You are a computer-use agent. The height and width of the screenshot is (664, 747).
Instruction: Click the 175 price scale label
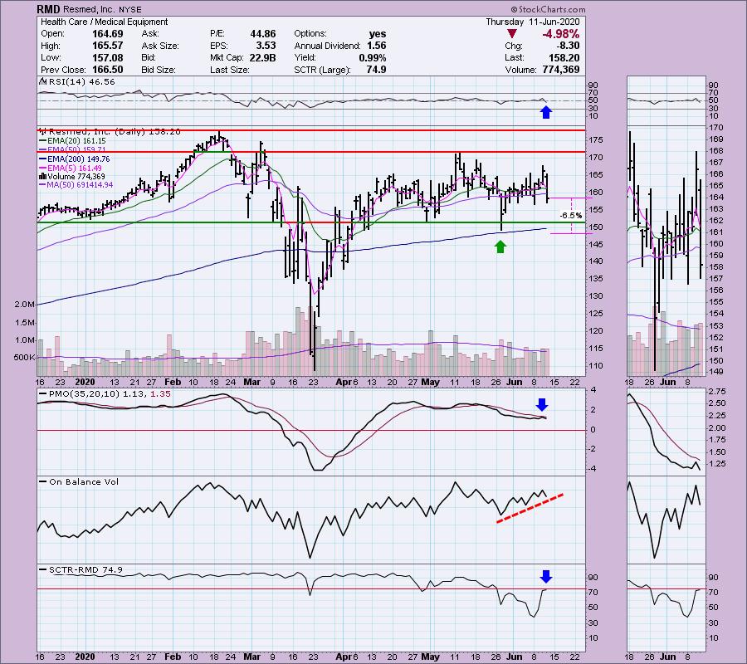(x=598, y=140)
